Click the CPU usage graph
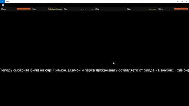The width and height of the screenshot is (189, 106). pyautogui.click(x=55, y=9)
